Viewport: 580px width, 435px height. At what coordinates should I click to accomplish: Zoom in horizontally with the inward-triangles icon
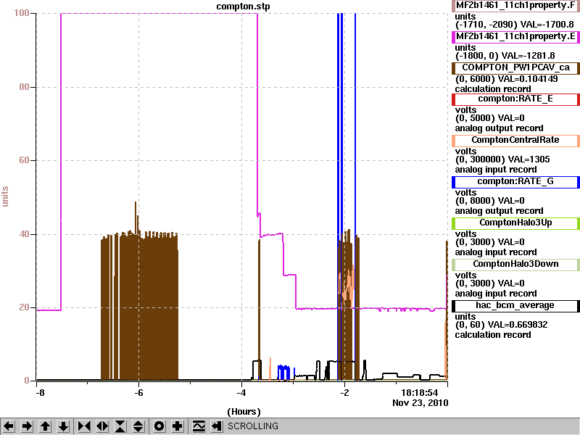(x=84, y=426)
